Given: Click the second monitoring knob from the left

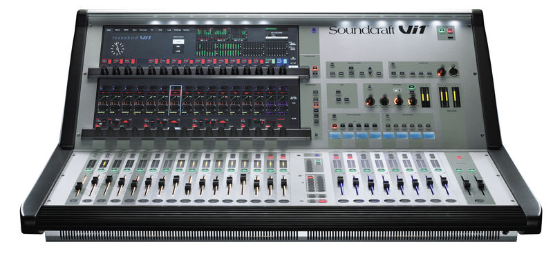Looking at the screenshot, I should coord(384,101).
